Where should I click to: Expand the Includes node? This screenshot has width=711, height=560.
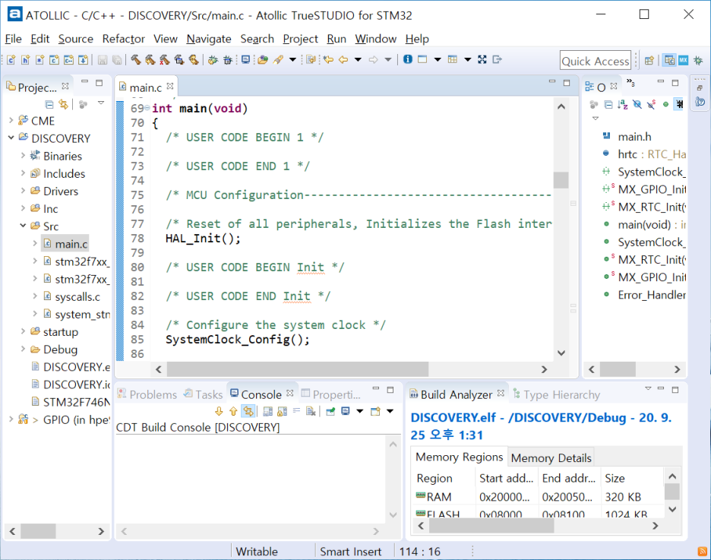(23, 173)
